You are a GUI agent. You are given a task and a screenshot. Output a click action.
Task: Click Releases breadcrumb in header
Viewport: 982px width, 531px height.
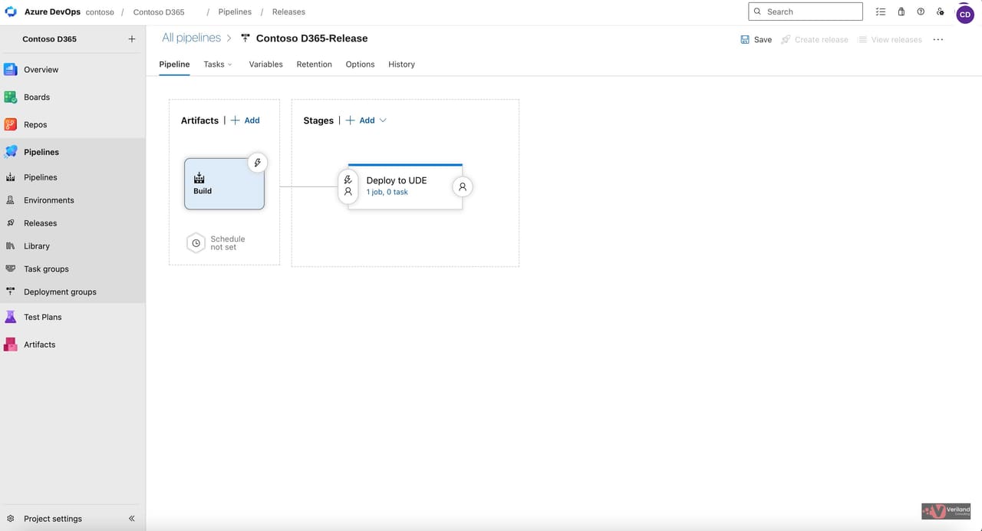pyautogui.click(x=288, y=12)
